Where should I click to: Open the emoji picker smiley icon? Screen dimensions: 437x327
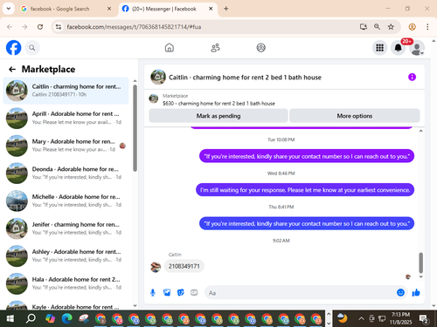(400, 293)
